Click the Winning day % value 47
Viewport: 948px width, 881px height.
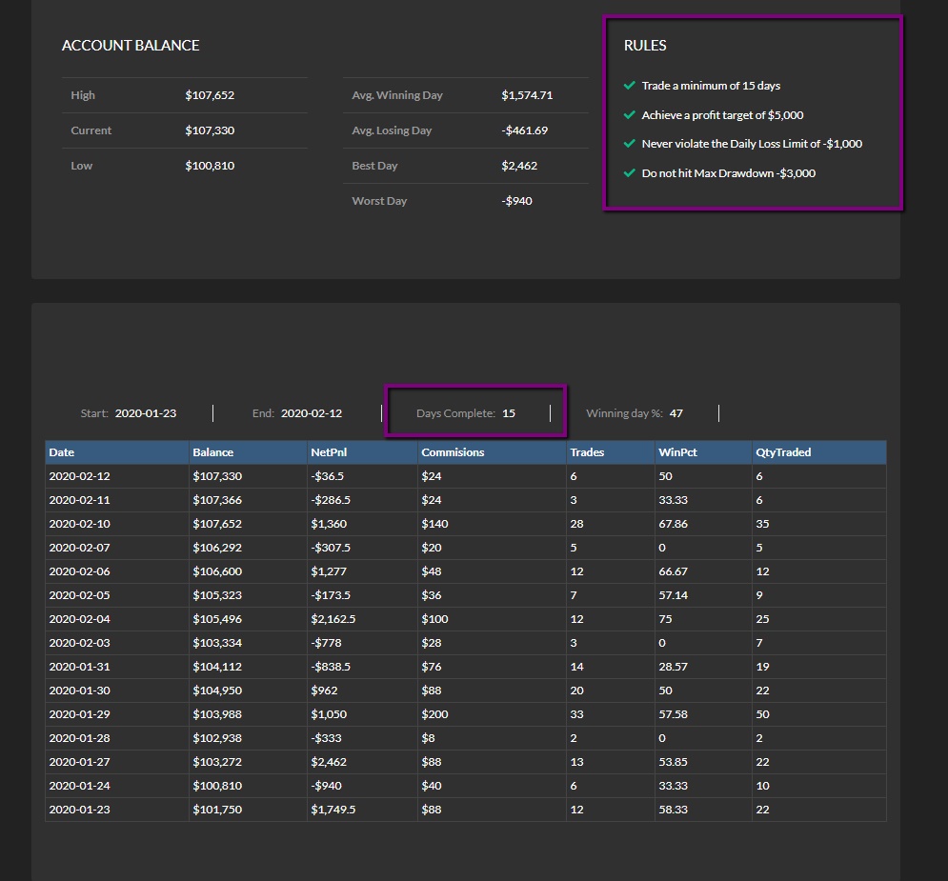tap(676, 413)
